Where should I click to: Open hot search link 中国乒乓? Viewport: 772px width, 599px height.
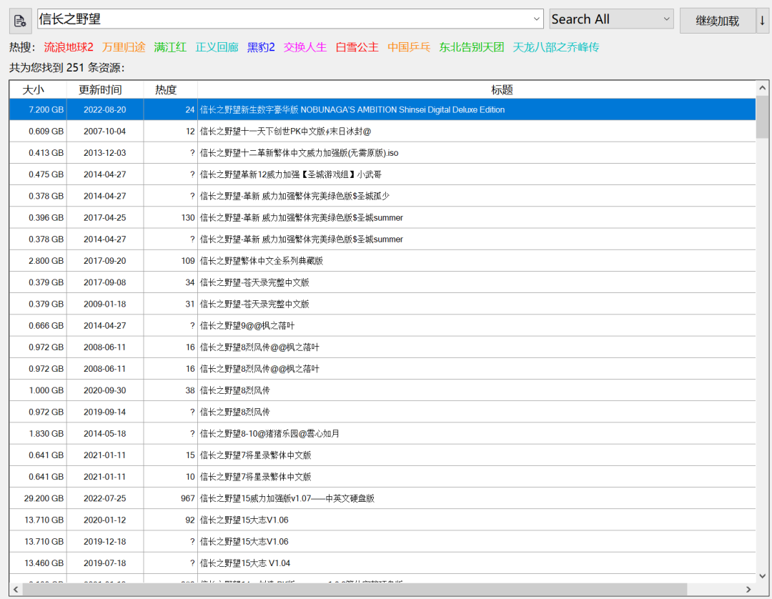point(409,47)
